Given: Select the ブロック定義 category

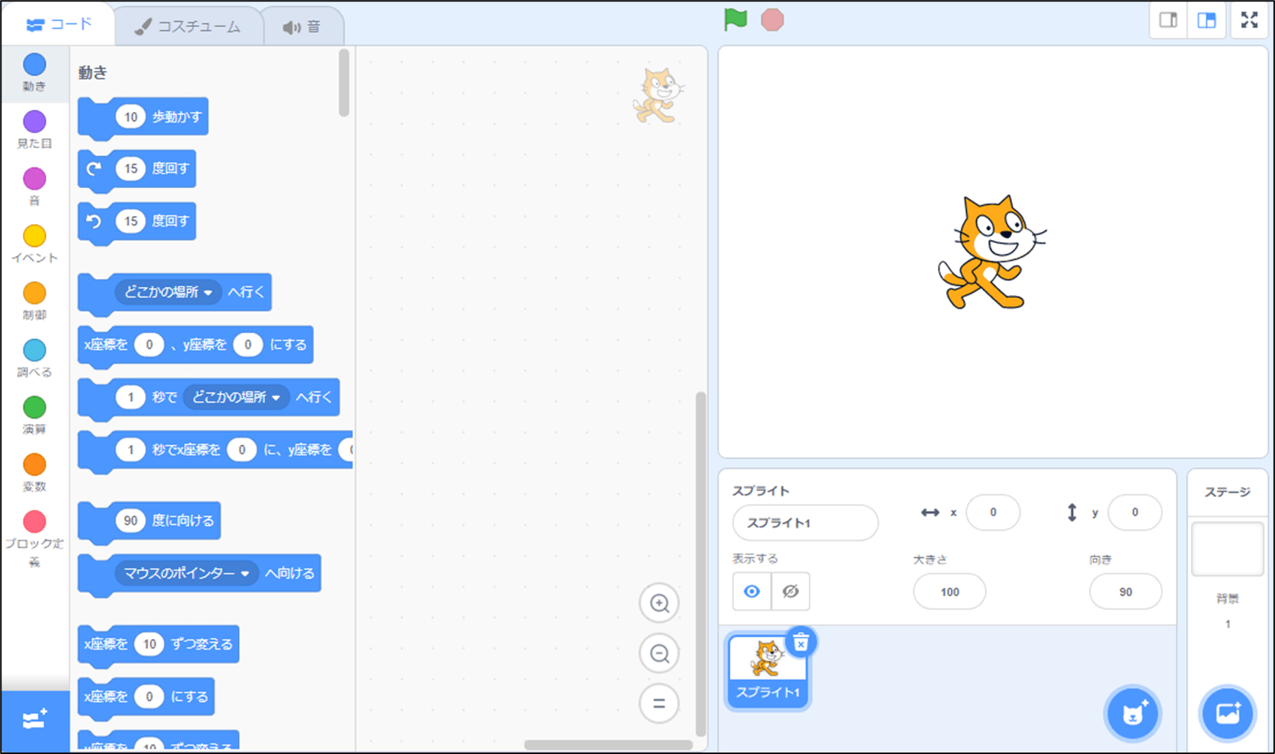Looking at the screenshot, I should 34,539.
